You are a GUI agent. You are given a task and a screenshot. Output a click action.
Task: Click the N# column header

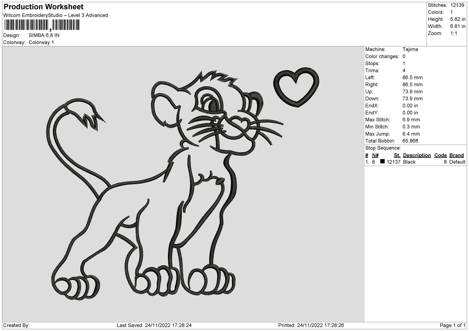pyautogui.click(x=375, y=155)
